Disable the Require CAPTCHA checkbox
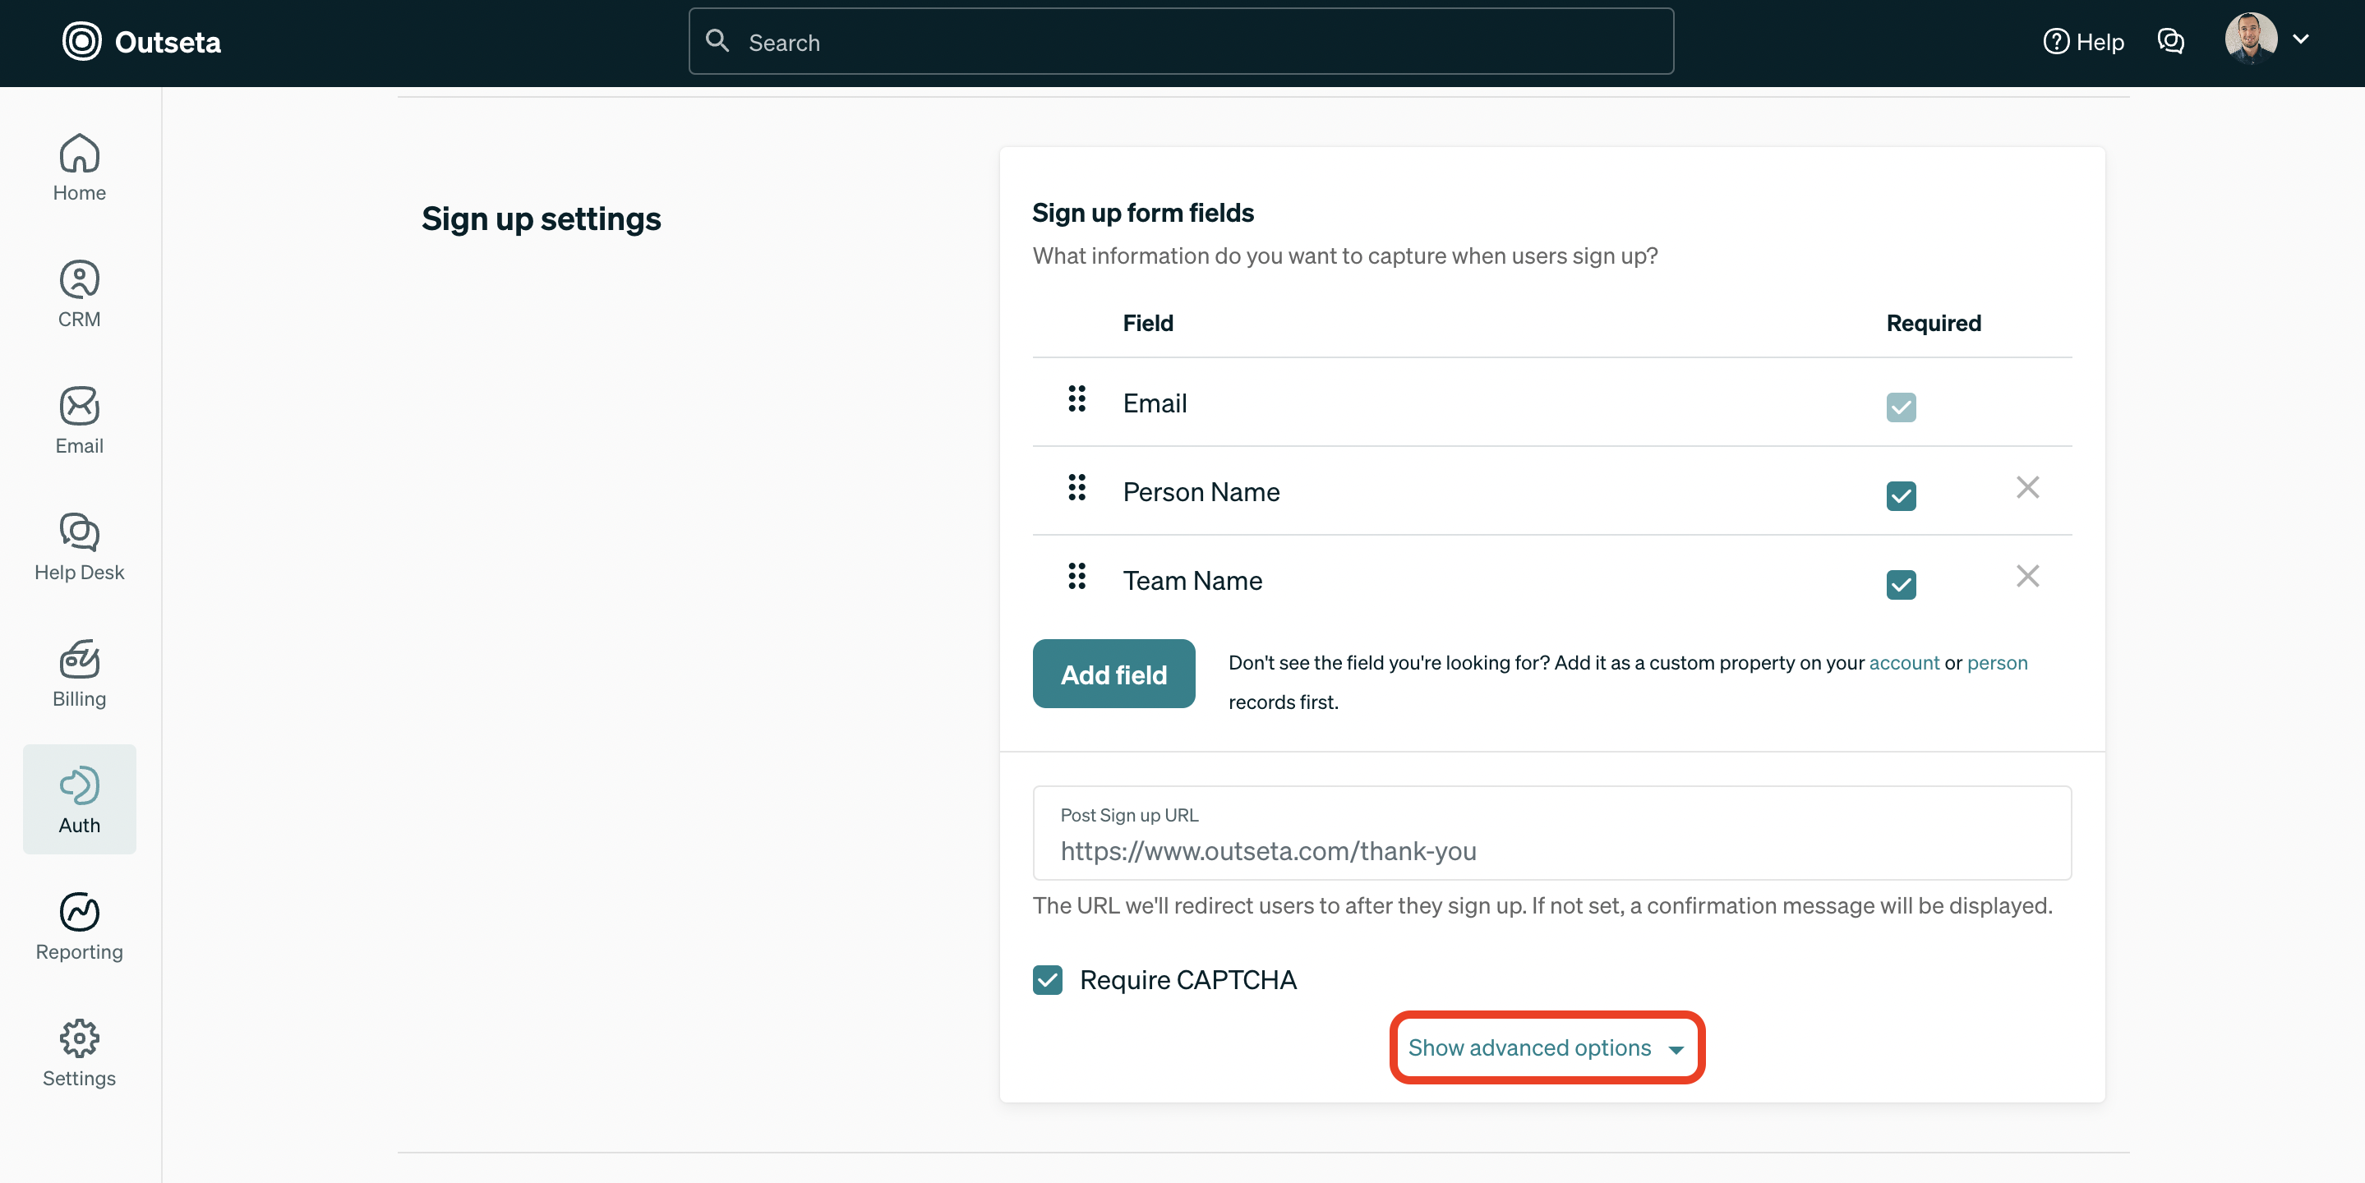This screenshot has height=1183, width=2365. point(1048,980)
